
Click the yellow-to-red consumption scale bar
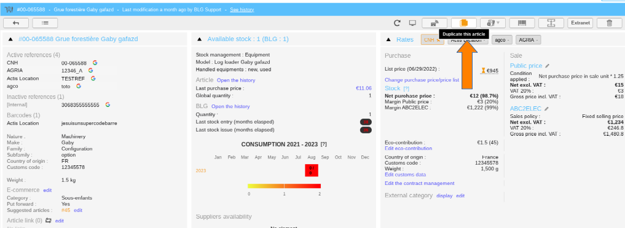pyautogui.click(x=284, y=186)
